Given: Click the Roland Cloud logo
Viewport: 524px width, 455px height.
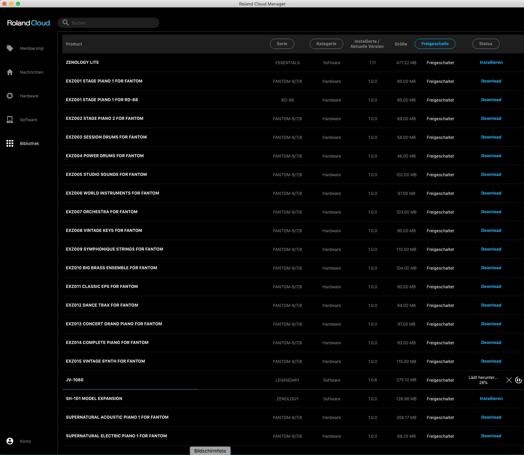Looking at the screenshot, I should (29, 23).
